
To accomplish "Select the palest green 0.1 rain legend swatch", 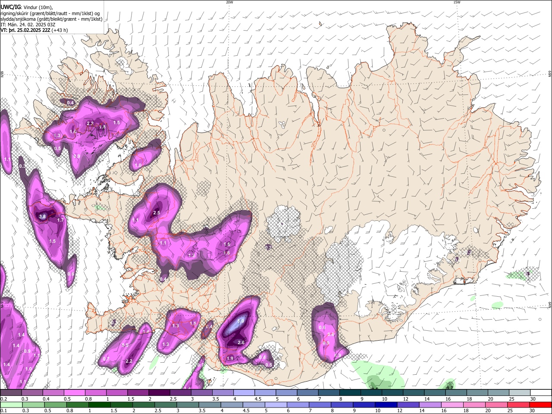I will (11, 405).
